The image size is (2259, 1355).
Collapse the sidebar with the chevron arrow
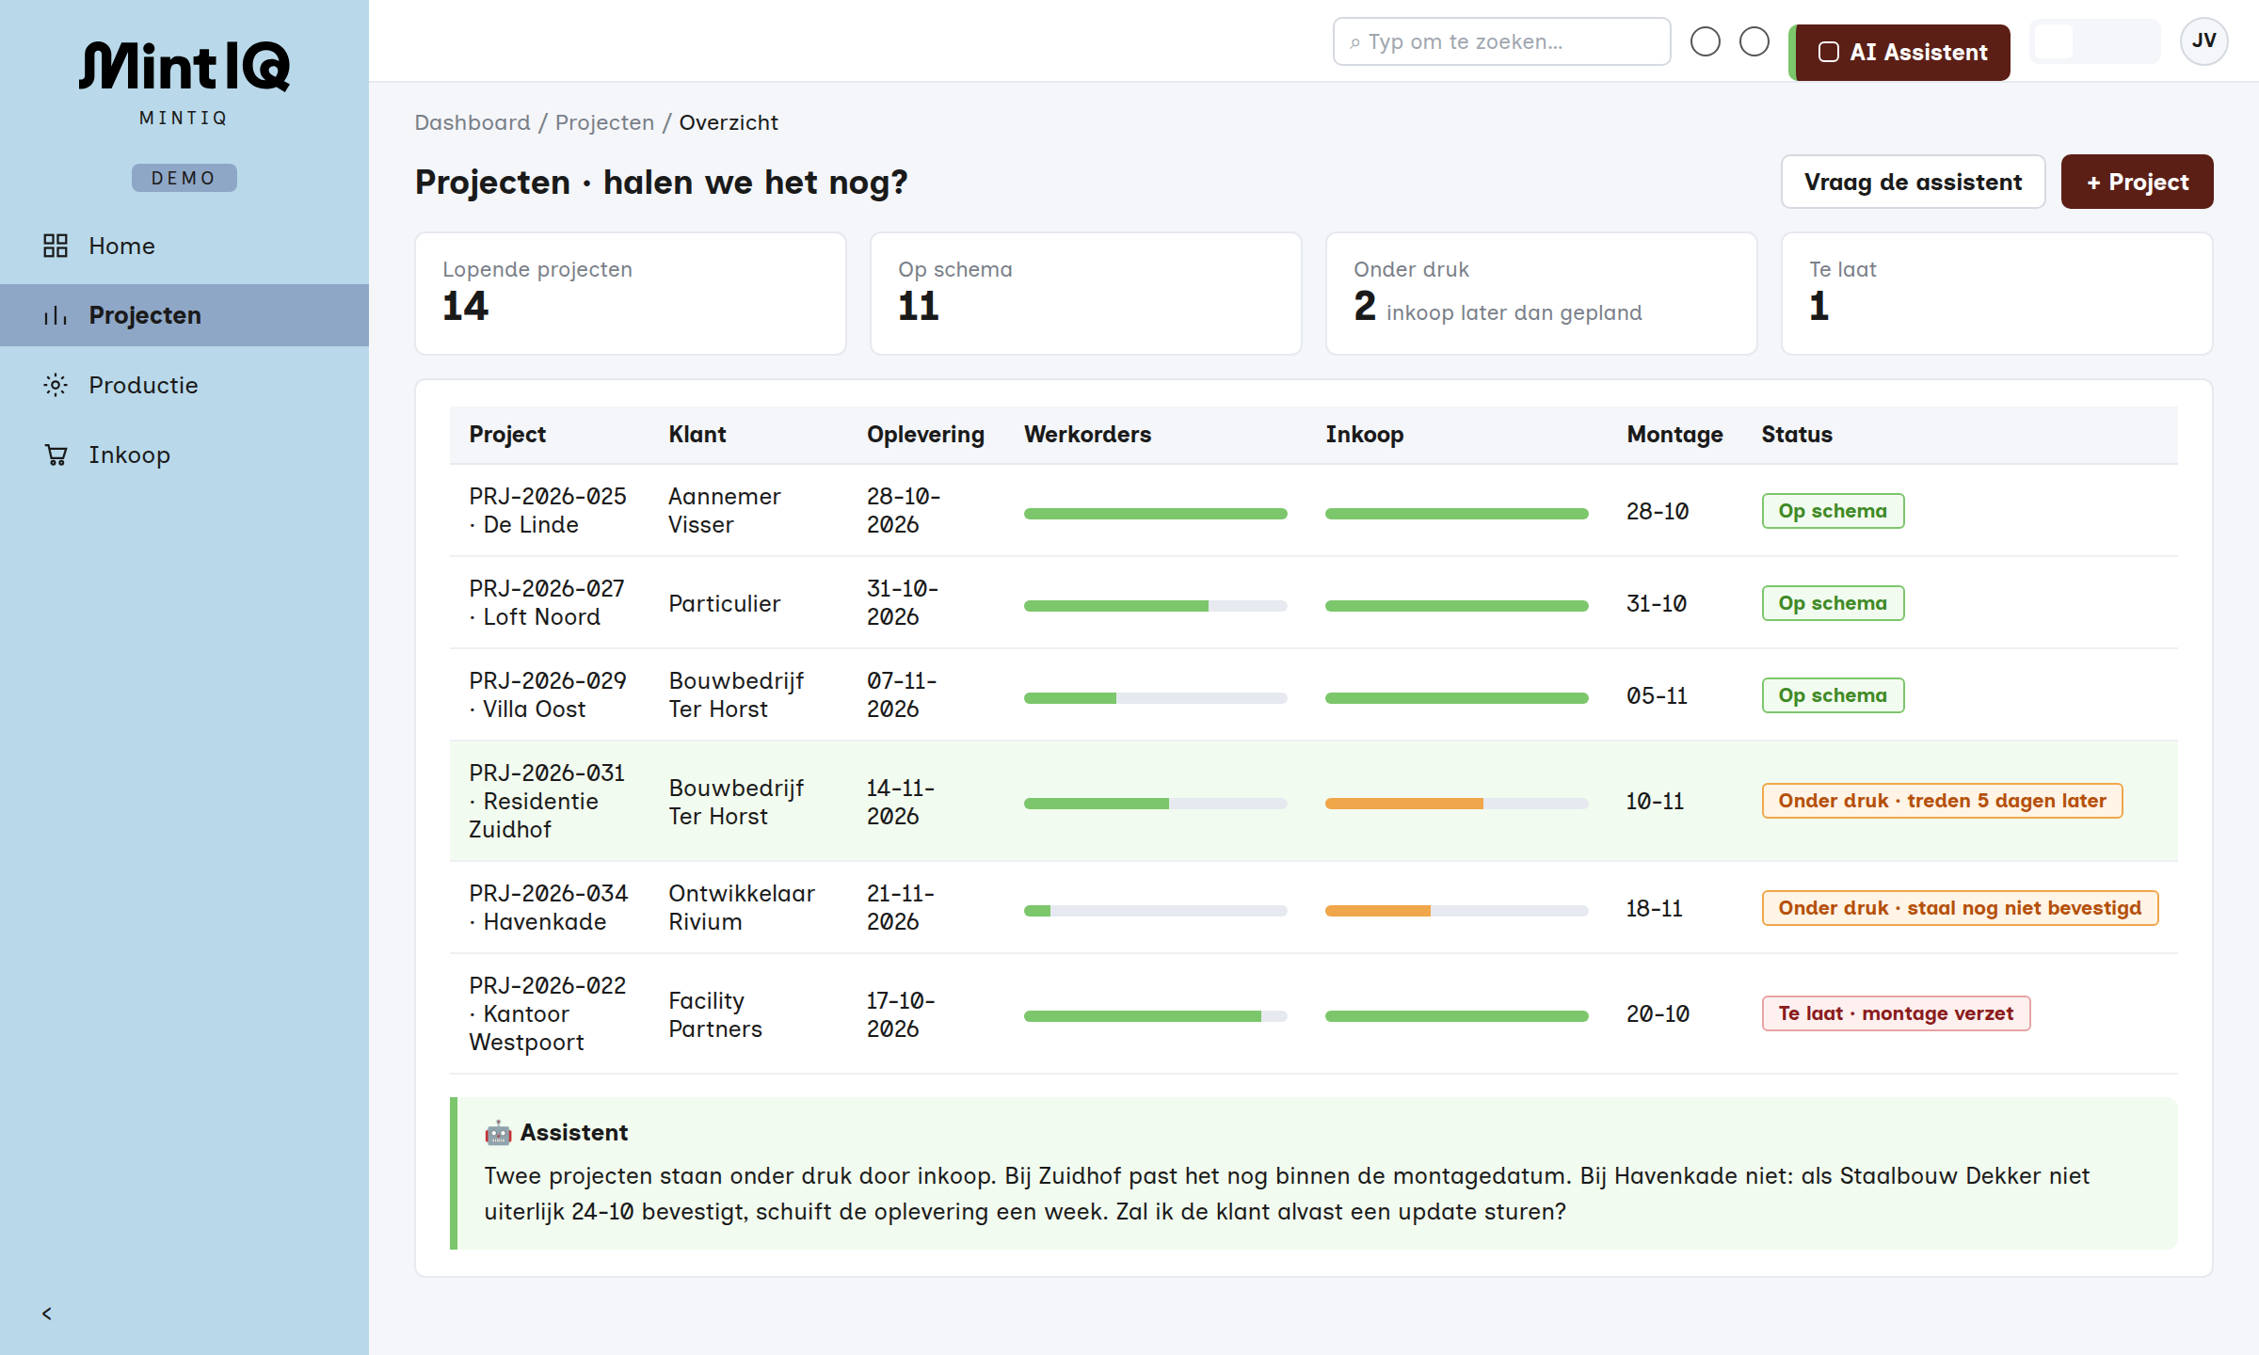pyautogui.click(x=47, y=1314)
